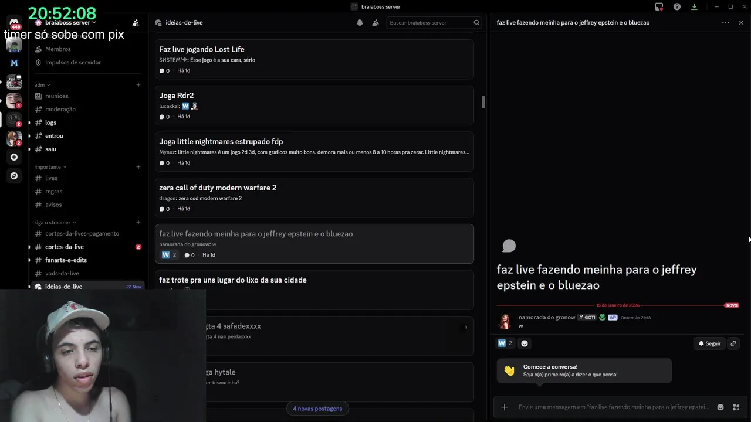Open entrou channel
The height and width of the screenshot is (422, 751).
[x=87, y=136]
